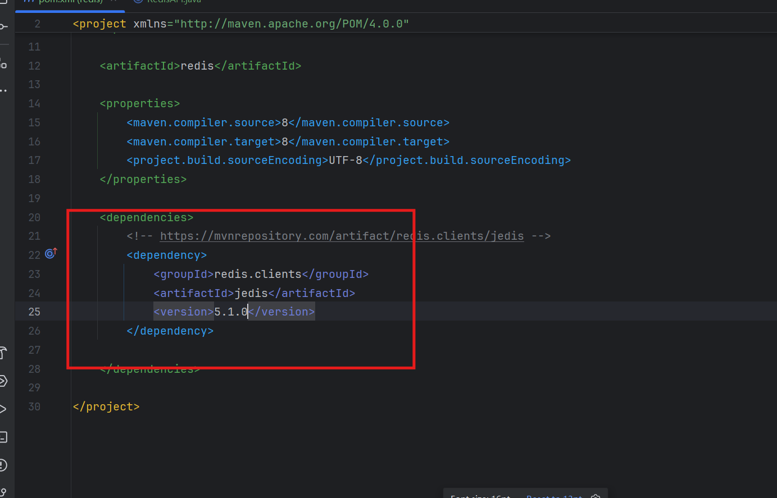The image size is (777, 498).
Task: Place cursor on opening properties tag
Action: point(140,103)
